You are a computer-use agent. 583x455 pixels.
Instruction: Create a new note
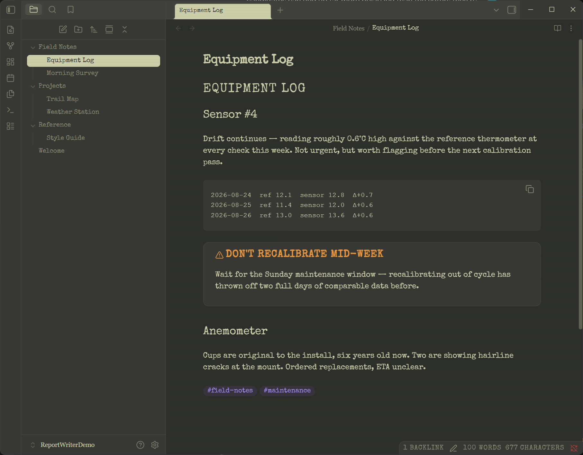pyautogui.click(x=63, y=30)
